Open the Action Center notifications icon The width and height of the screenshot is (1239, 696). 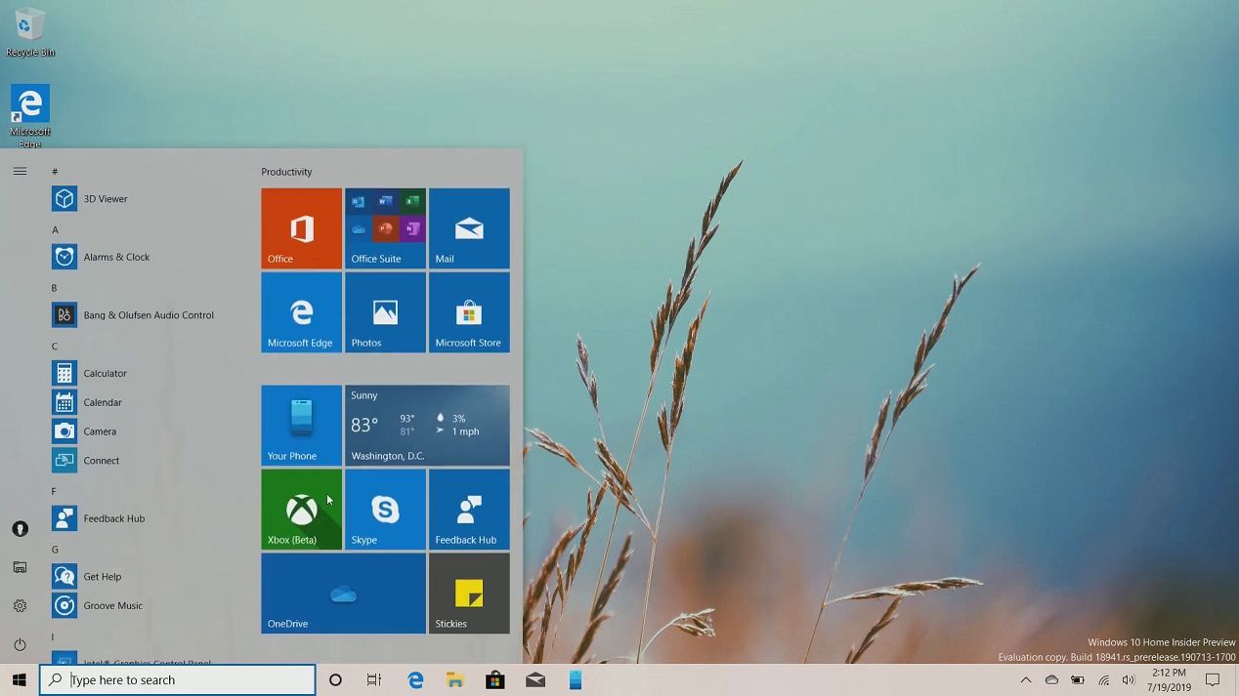click(x=1213, y=680)
